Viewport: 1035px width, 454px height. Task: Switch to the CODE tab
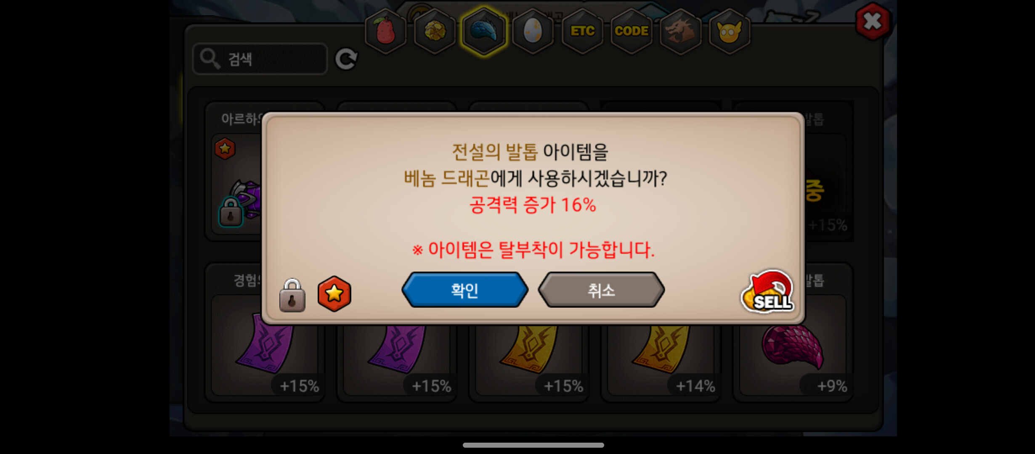click(x=631, y=32)
